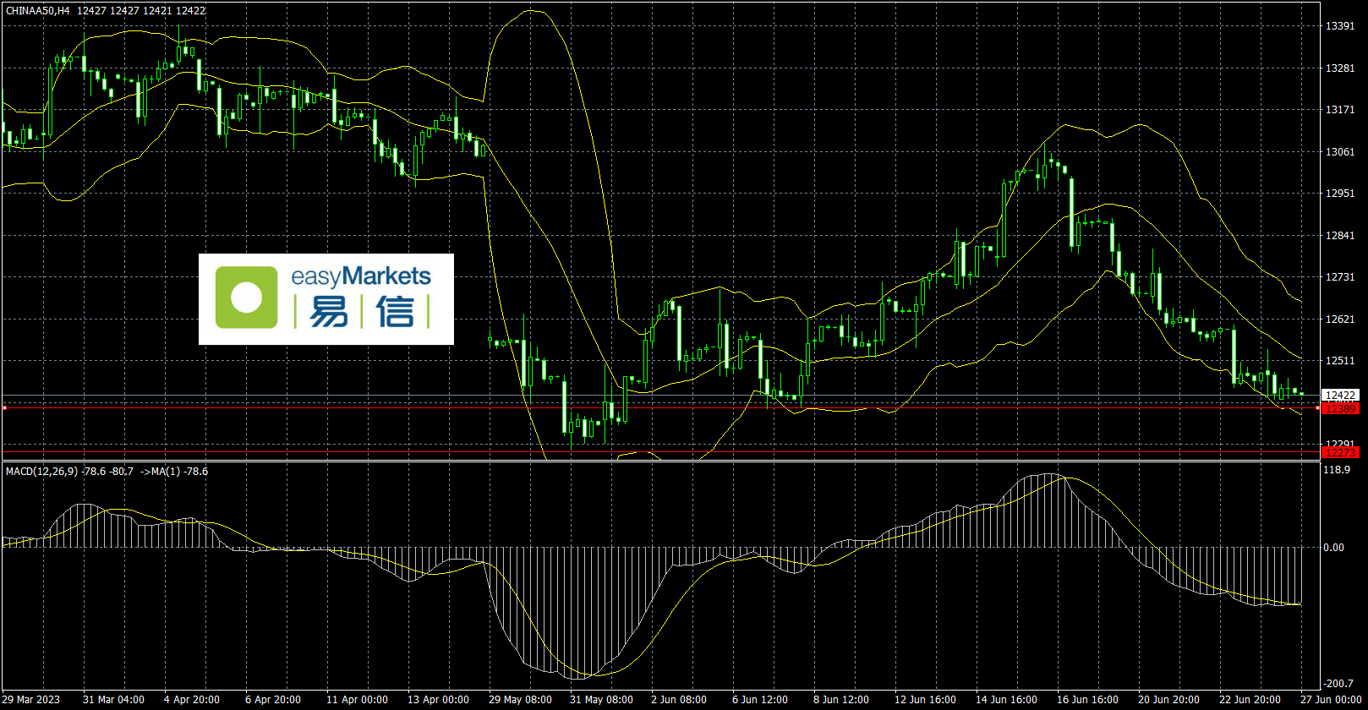This screenshot has width=1368, height=710.
Task: Click the 31 Mar 04:00 time label
Action: coord(113,700)
